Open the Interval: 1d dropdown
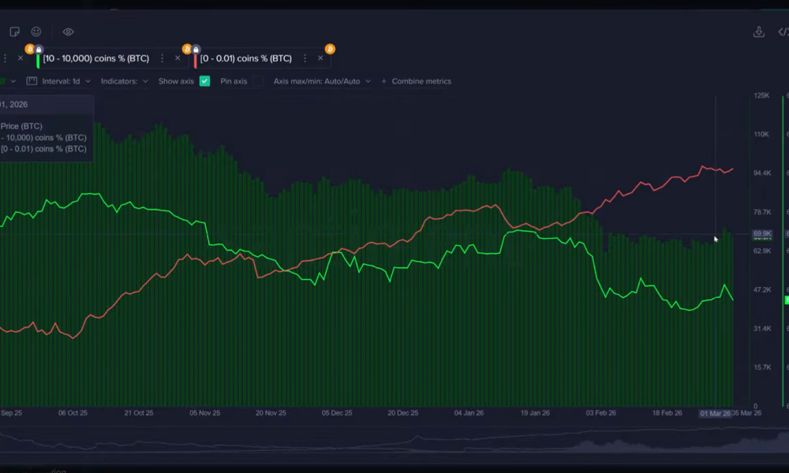Screen dimensions: 789x473 tap(67, 81)
